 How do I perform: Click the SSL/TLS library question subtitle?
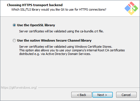point(59,9)
